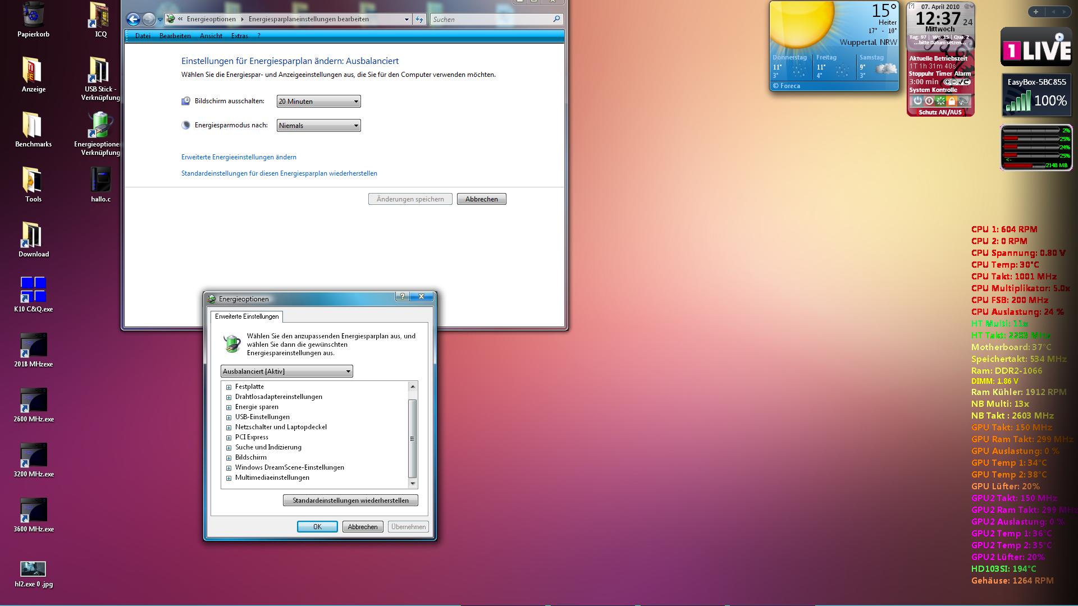Open the Energiesparmodus nach dropdown

pos(318,126)
